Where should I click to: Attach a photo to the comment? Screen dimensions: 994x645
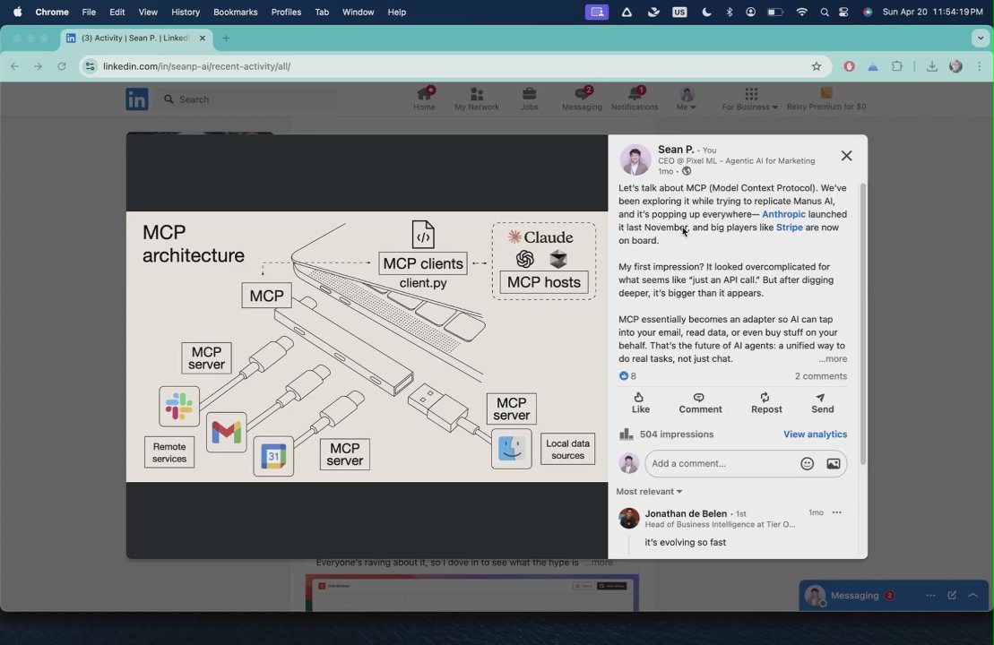click(833, 464)
